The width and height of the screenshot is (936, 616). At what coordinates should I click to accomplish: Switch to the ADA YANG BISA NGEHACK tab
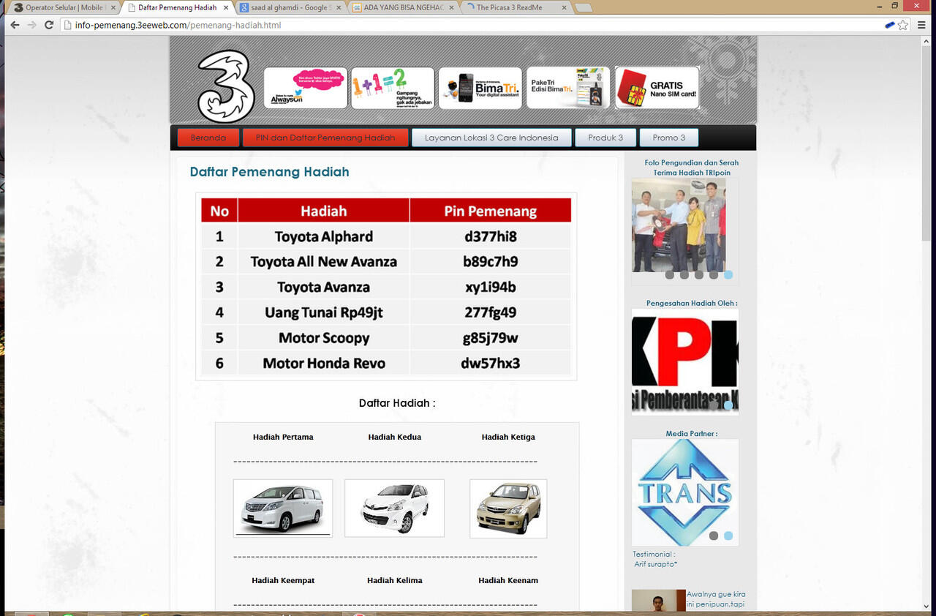pyautogui.click(x=403, y=7)
